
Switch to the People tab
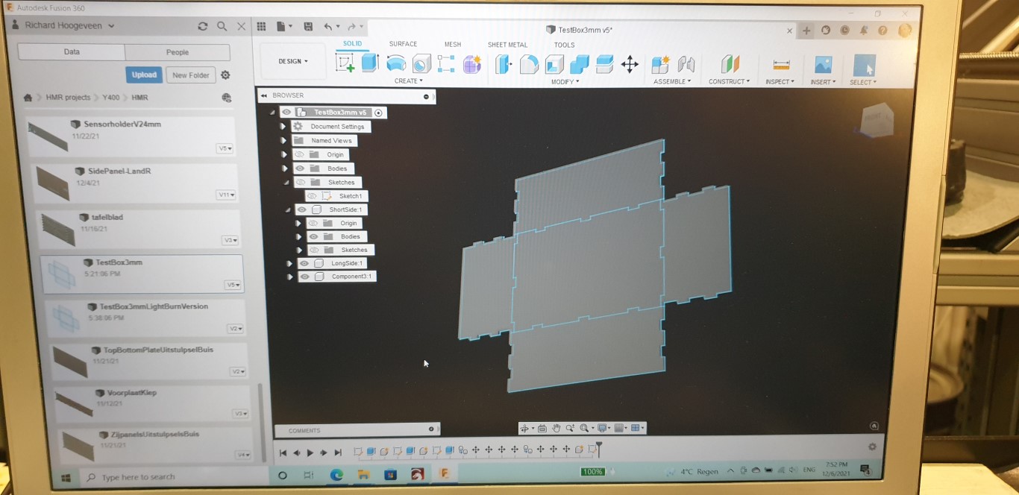coord(178,52)
